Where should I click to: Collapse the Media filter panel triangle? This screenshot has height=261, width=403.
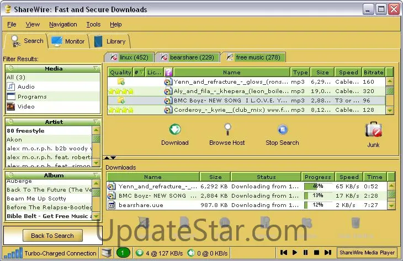pos(96,68)
